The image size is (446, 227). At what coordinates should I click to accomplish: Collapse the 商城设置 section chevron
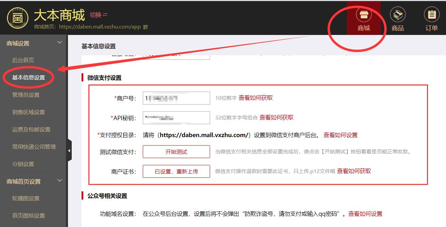(60, 42)
